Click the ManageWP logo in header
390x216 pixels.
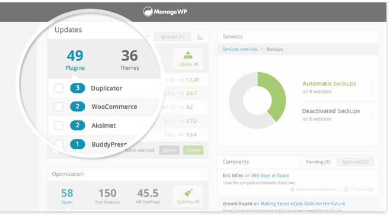coord(165,11)
